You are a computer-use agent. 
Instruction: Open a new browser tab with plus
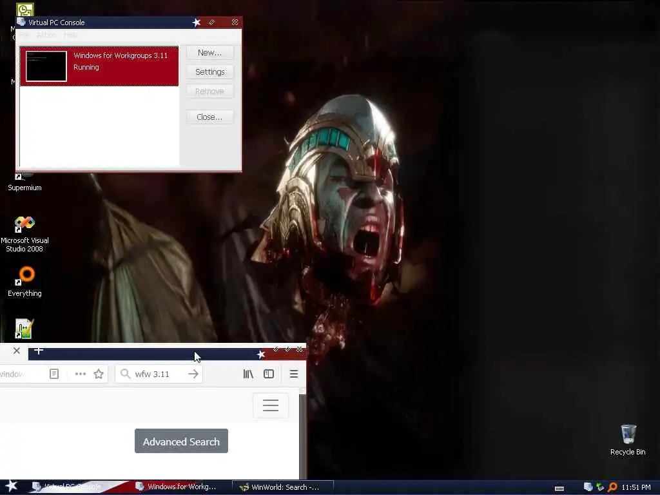click(x=38, y=351)
